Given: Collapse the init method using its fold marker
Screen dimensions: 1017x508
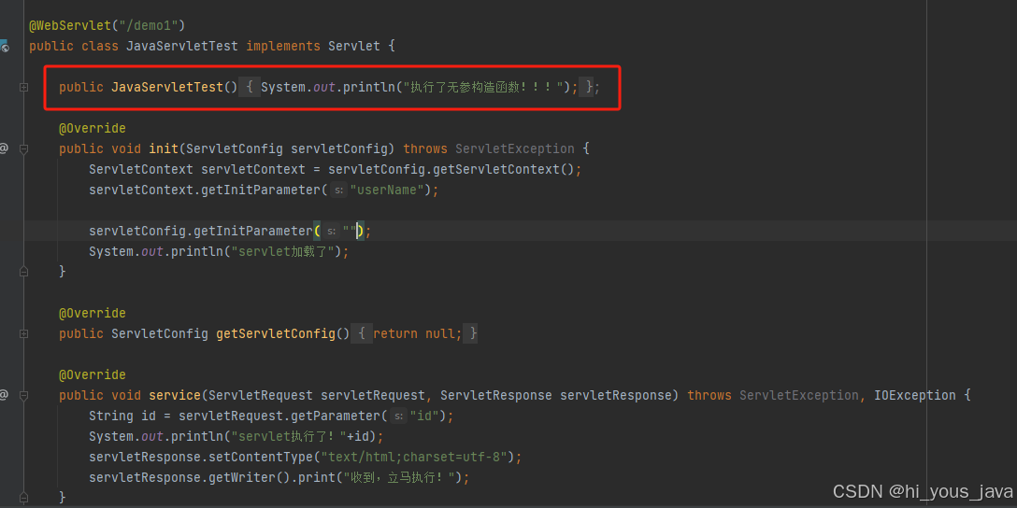Looking at the screenshot, I should (24, 149).
